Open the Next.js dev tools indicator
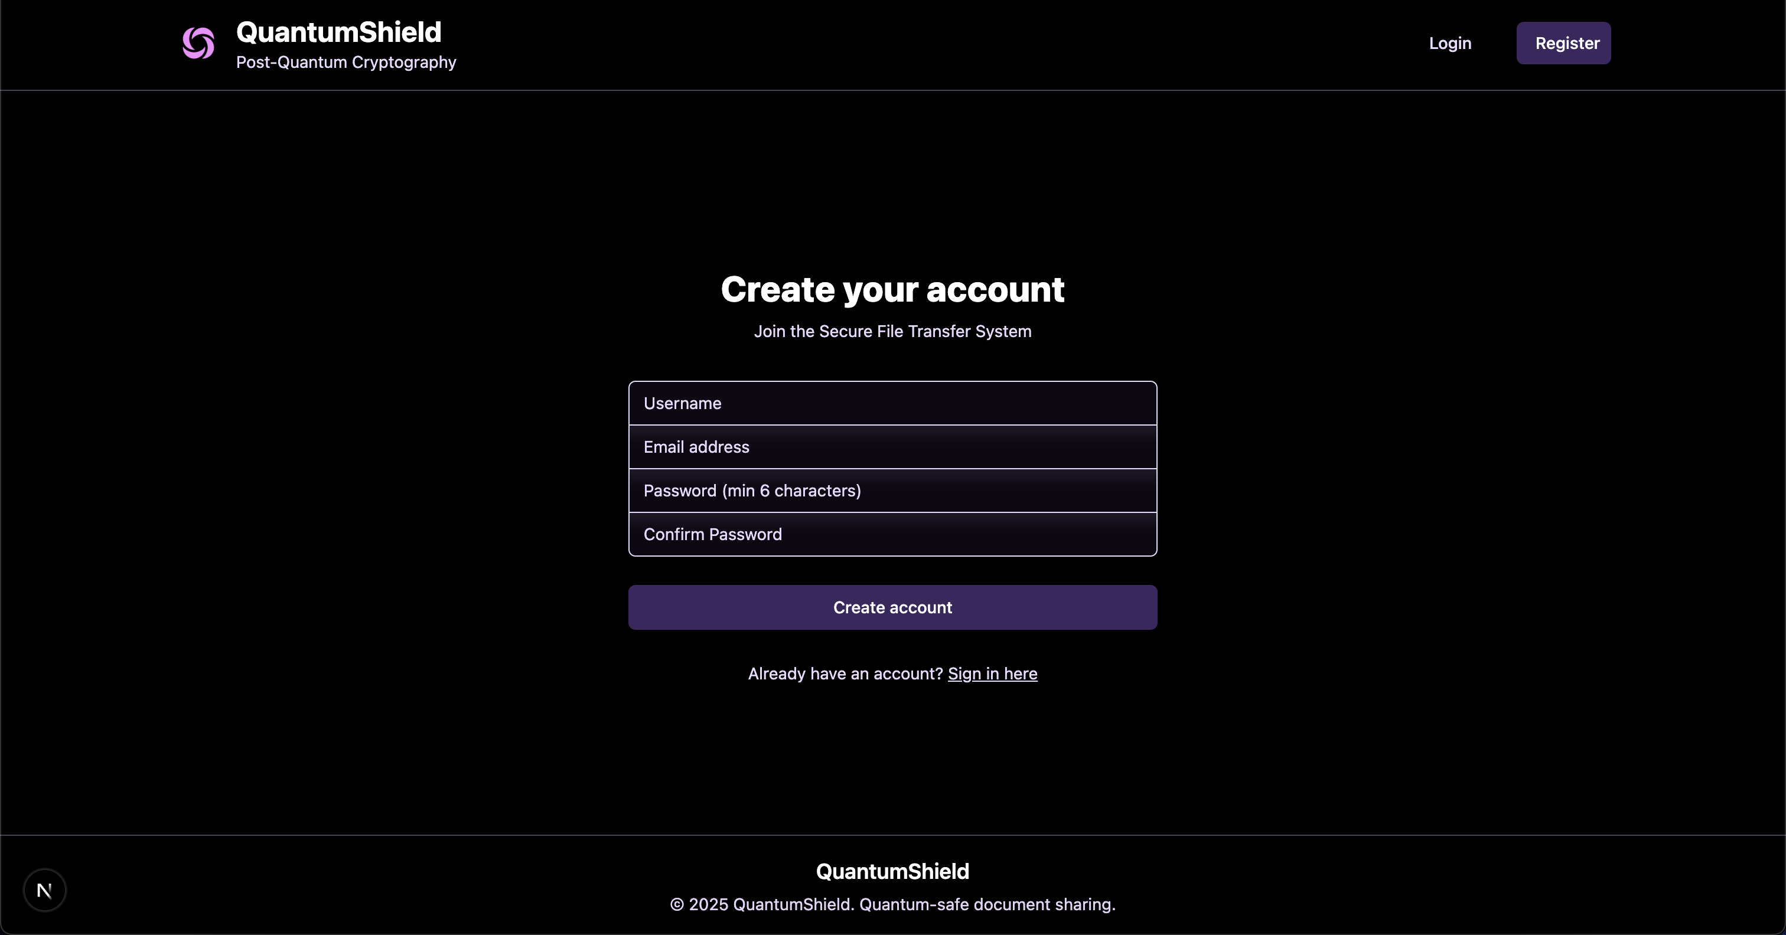 coord(44,890)
